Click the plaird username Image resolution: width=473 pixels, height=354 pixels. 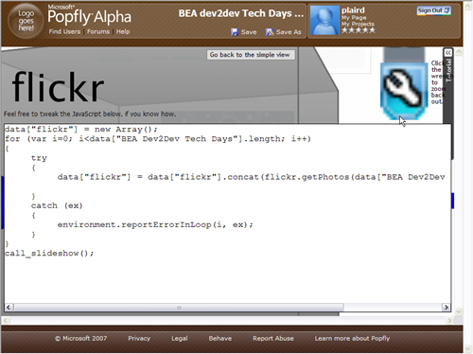click(x=353, y=10)
